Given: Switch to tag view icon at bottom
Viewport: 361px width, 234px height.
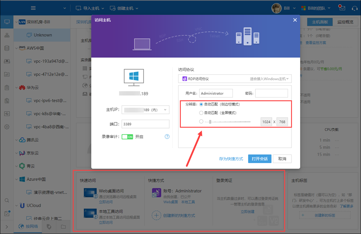Looking at the screenshot, I should coord(49,226).
